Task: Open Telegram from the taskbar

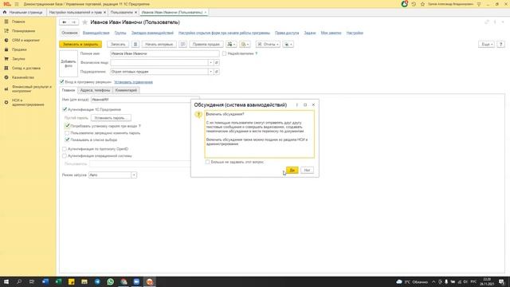Action: 97,281
